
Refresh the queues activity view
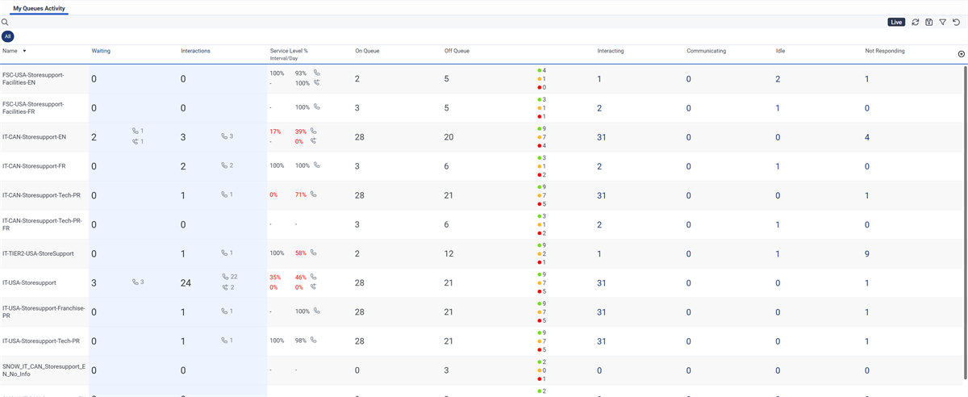coord(916,22)
